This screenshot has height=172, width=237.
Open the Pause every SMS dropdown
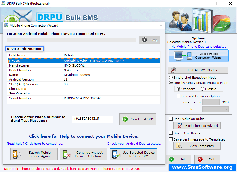211,102
